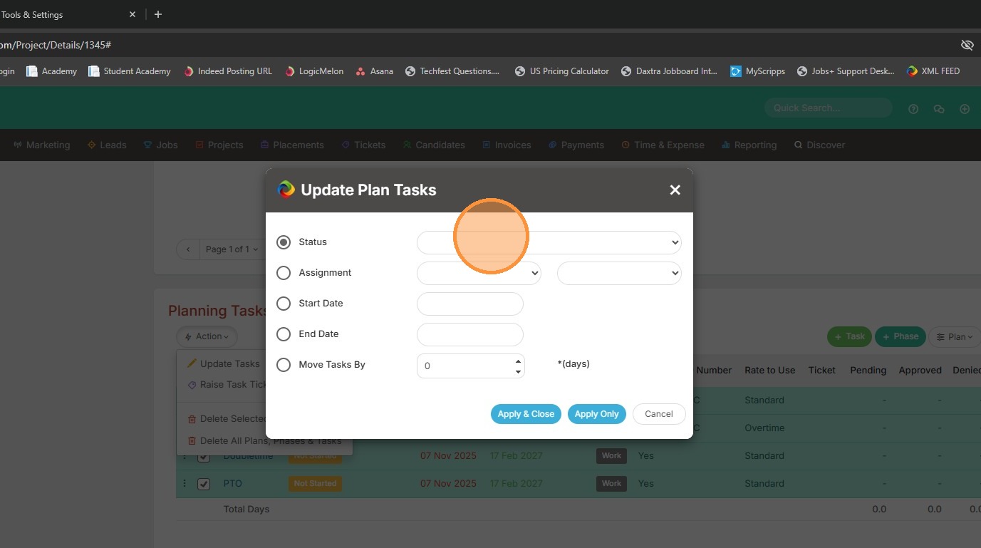Viewport: 981px width, 548px height.
Task: Open the help question-mark icon
Action: (x=913, y=109)
